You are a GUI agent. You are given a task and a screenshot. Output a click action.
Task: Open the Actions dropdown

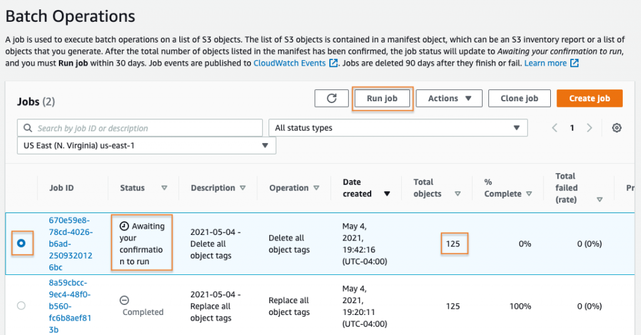tap(449, 98)
